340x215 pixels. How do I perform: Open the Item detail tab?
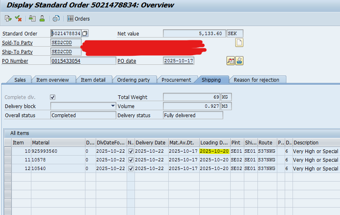[93, 80]
